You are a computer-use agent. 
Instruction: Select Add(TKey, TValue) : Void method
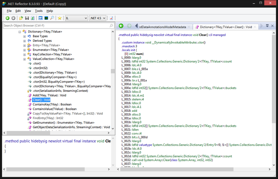click(x=49, y=95)
